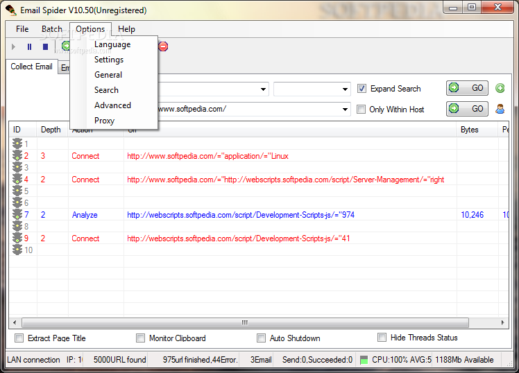Viewport: 519px width, 373px height.
Task: Click the GO button next to Only Within Host
Action: tap(467, 109)
